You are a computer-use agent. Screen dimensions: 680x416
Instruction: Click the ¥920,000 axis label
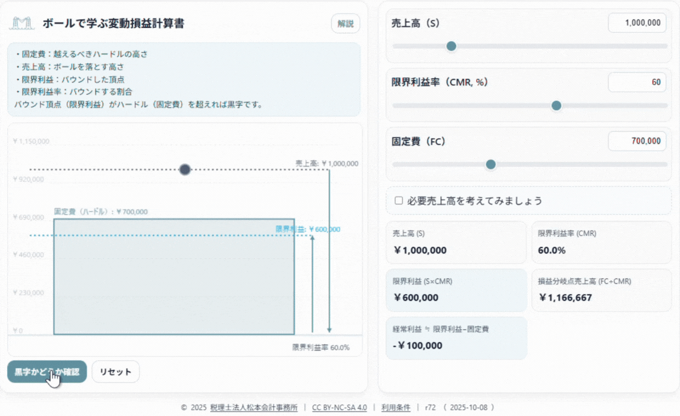coord(28,179)
